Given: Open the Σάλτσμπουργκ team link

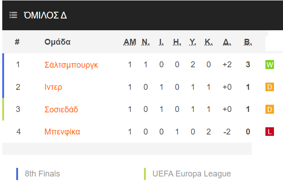Looking at the screenshot, I should tap(71, 65).
